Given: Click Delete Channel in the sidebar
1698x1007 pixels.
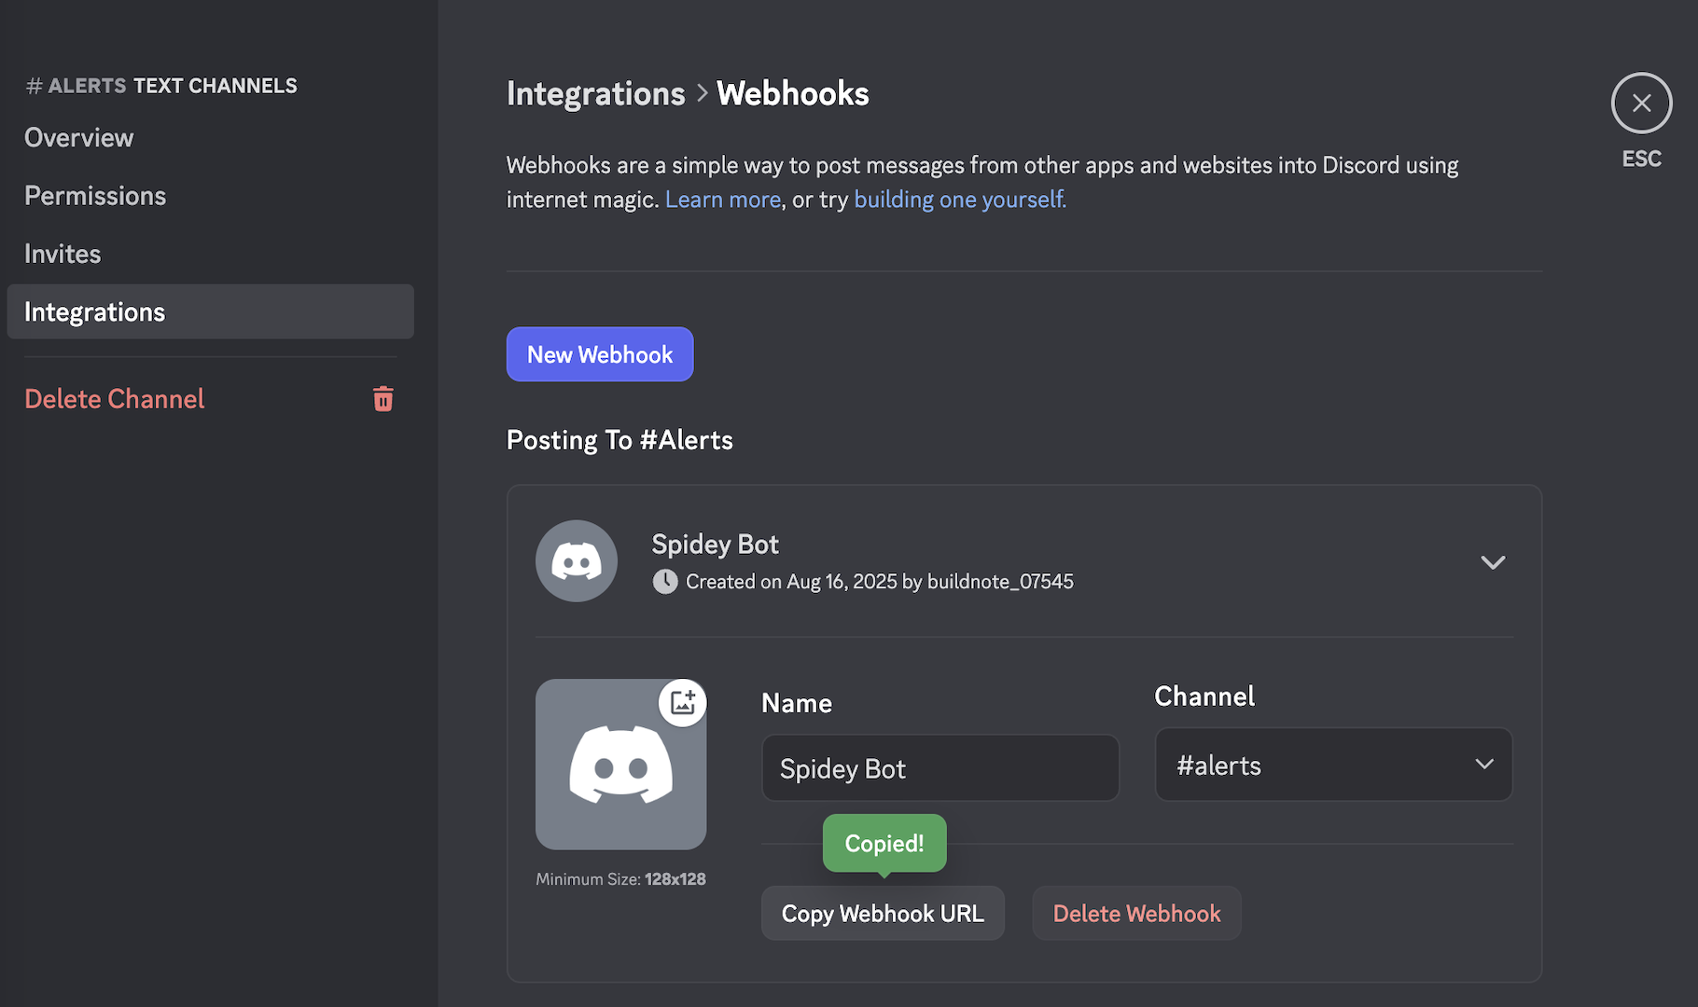Looking at the screenshot, I should pyautogui.click(x=115, y=399).
